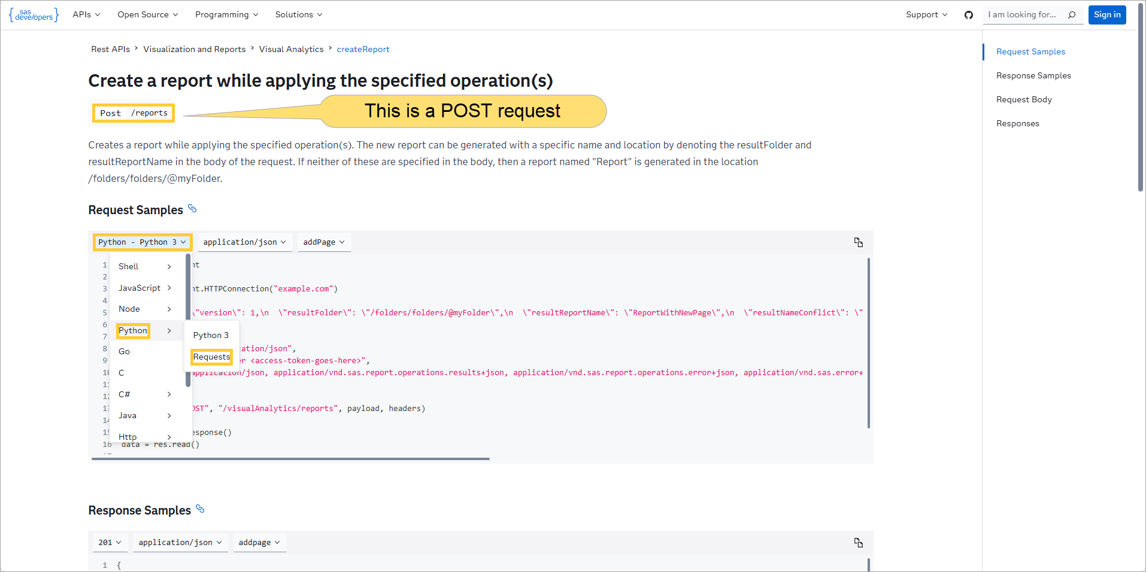Click the anchor link icon beside Request Samples
1146x572 pixels.
click(192, 209)
